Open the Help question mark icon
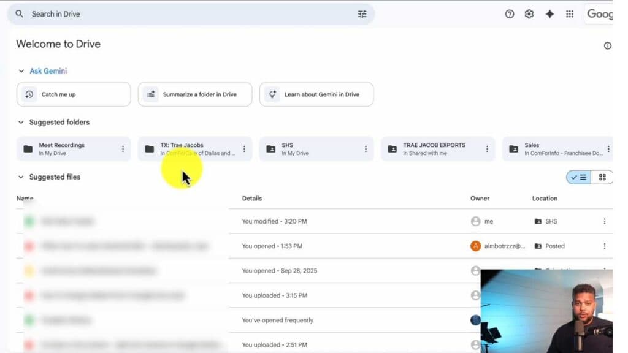628x353 pixels. (510, 14)
